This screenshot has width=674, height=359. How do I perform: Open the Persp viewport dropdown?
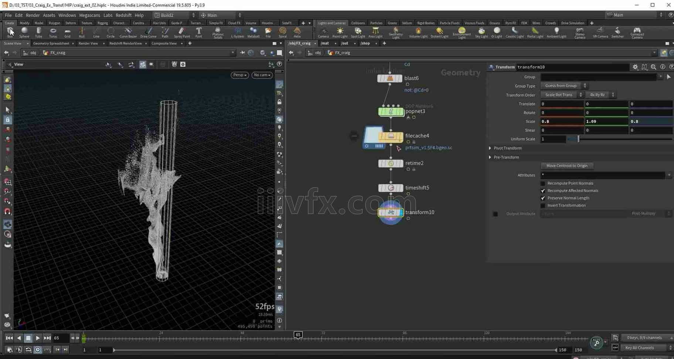[239, 75]
